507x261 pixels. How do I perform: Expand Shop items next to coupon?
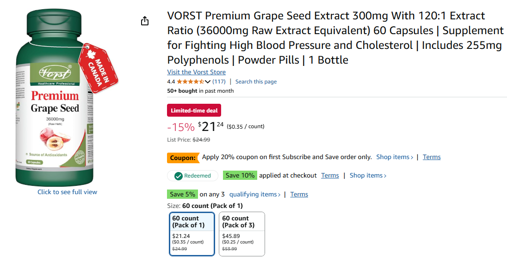pyautogui.click(x=395, y=157)
